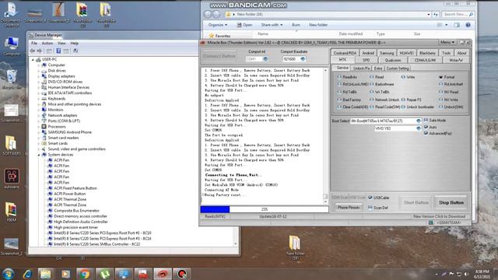Toggle USBCable checkbox
The width and height of the screenshot is (498, 280).
tap(370, 198)
